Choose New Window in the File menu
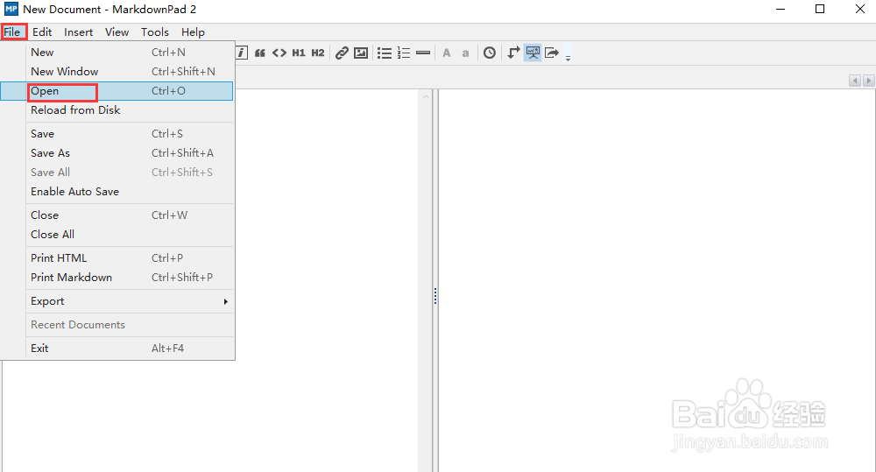The height and width of the screenshot is (472, 876). click(x=117, y=72)
